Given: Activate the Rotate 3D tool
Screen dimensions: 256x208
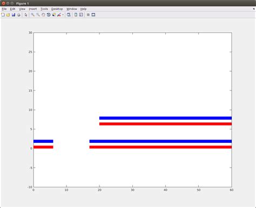Looking at the screenshot, I should [x=49, y=15].
